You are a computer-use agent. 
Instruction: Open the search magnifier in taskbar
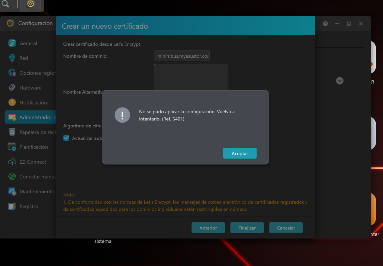pyautogui.click(x=5, y=4)
